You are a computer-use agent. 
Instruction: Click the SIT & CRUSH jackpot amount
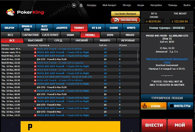(x=154, y=22)
